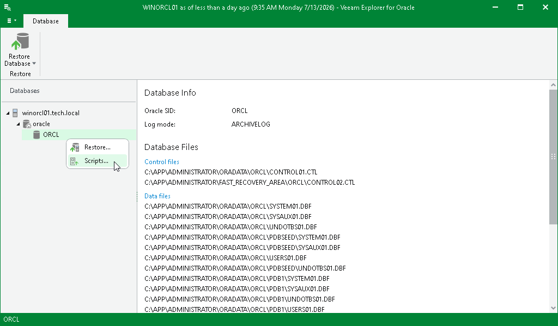Select the ORCL database tree item
Viewport: 558px width, 326px height.
click(x=79, y=134)
